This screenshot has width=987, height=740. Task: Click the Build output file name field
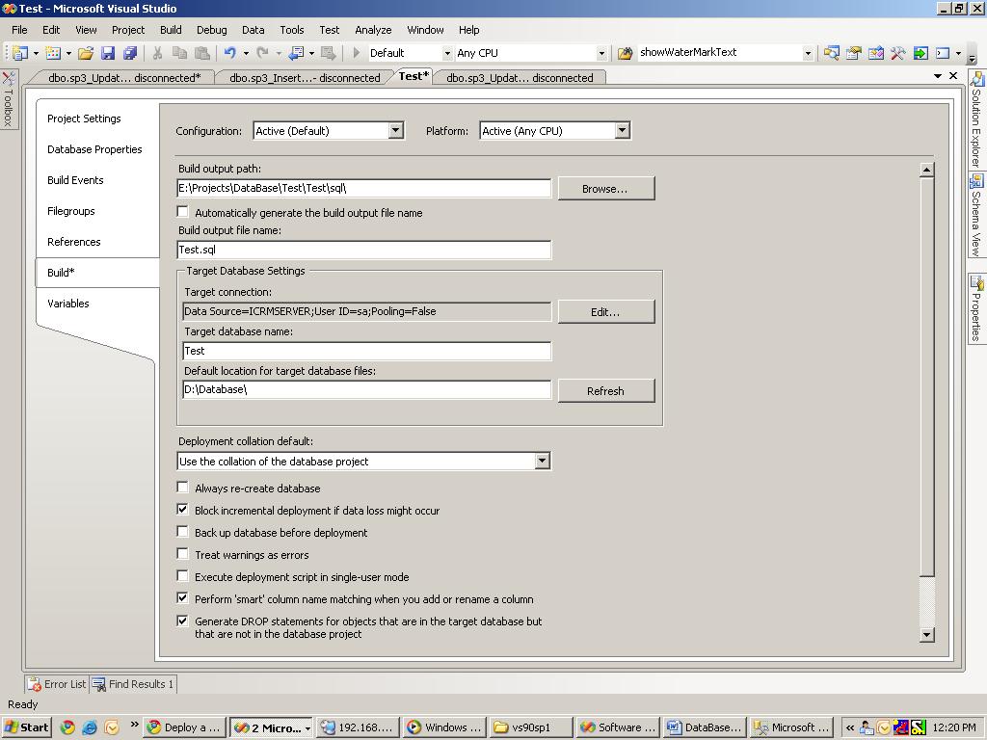[x=364, y=250]
